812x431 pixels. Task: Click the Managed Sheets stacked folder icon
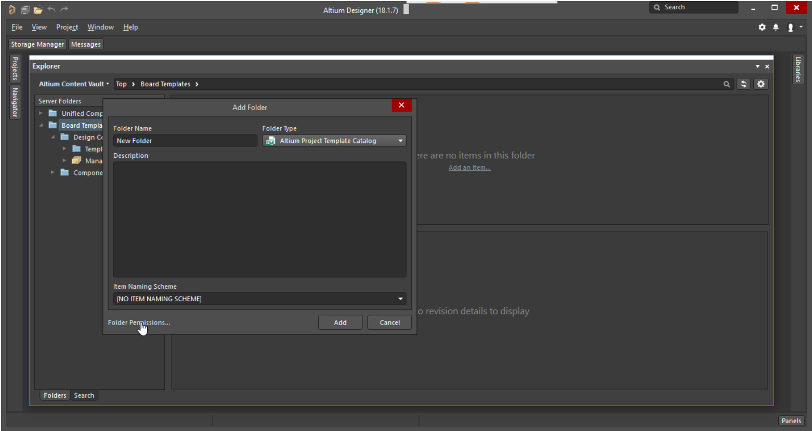76,160
